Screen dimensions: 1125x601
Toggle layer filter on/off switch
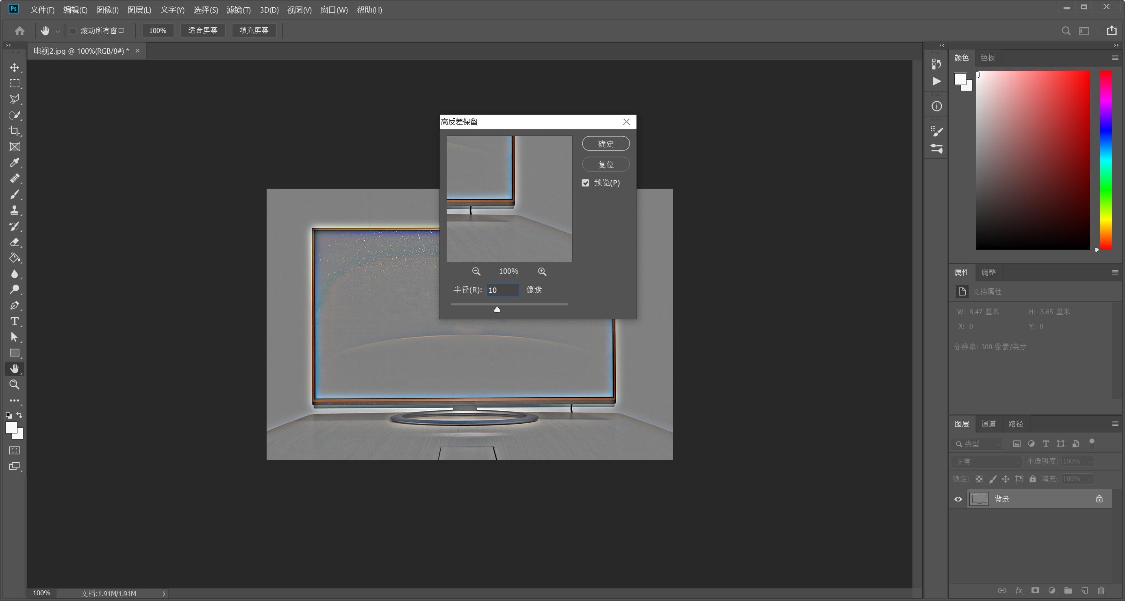[1092, 443]
